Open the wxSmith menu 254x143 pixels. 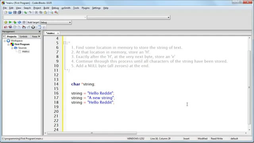(x=66, y=8)
